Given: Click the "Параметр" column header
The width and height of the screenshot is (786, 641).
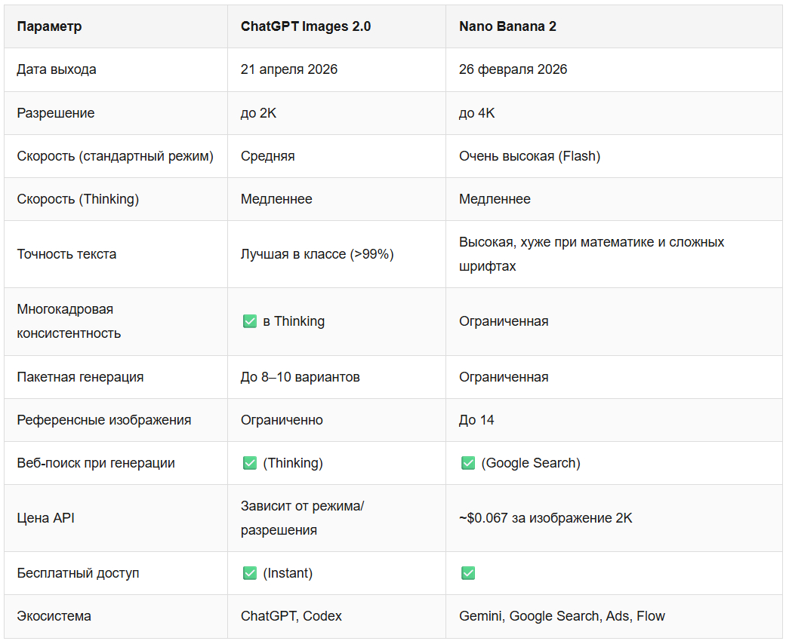Looking at the screenshot, I should click(x=49, y=26).
